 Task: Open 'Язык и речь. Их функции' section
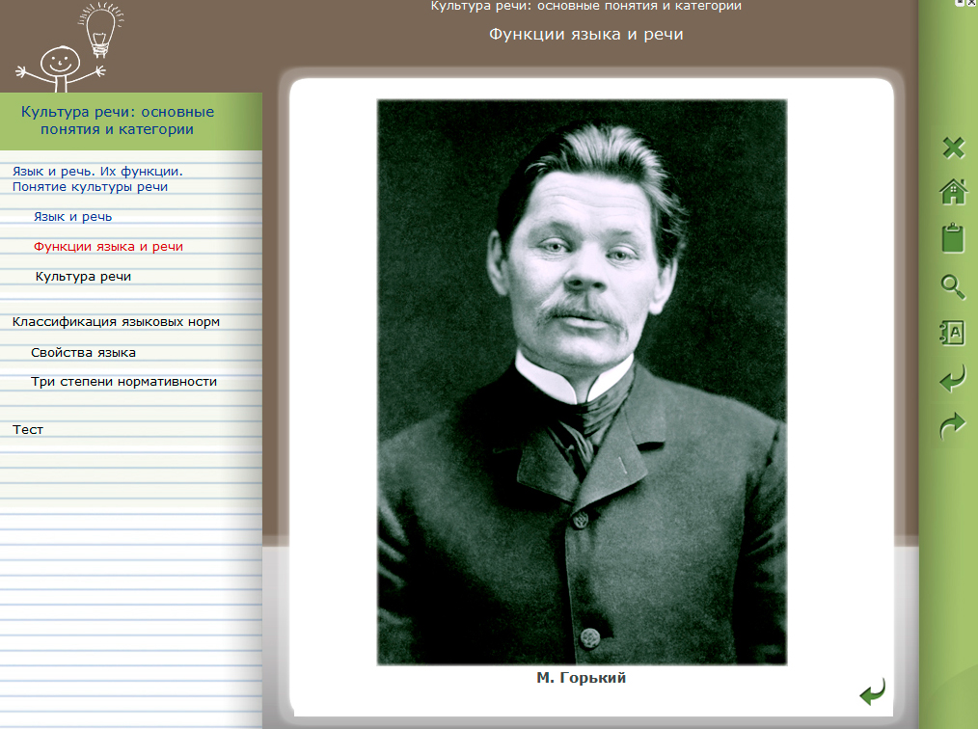(x=97, y=178)
